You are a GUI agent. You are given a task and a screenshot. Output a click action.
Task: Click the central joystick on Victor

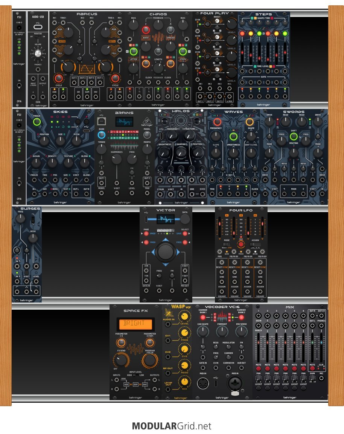click(x=165, y=252)
